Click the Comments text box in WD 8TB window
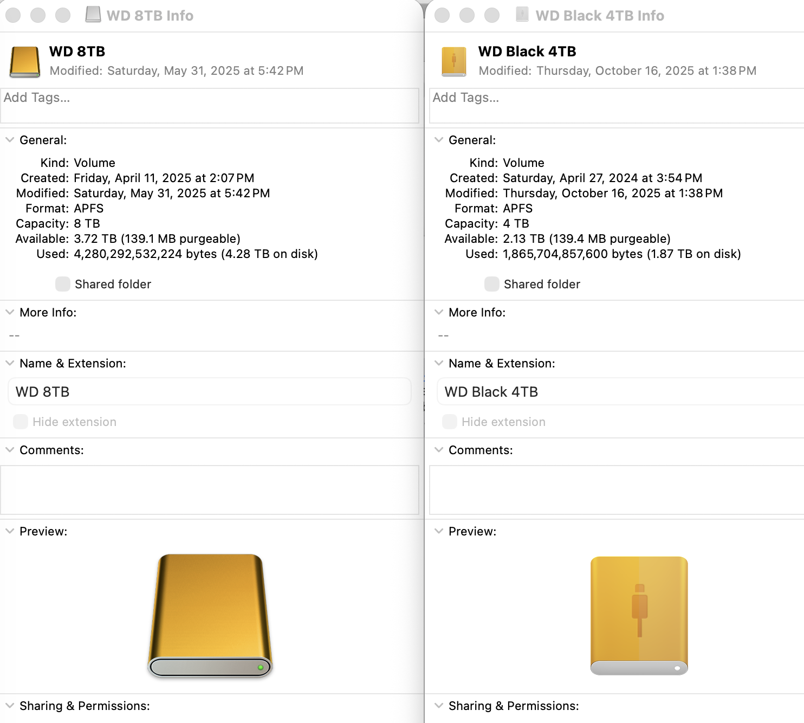Image resolution: width=804 pixels, height=723 pixels. (210, 490)
